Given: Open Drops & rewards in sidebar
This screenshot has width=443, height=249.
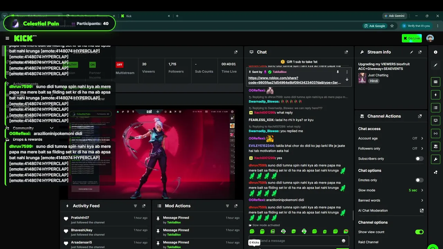Looking at the screenshot, I should point(27,139).
